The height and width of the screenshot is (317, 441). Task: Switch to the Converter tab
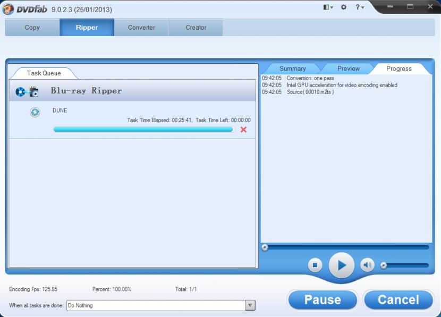[x=141, y=27]
